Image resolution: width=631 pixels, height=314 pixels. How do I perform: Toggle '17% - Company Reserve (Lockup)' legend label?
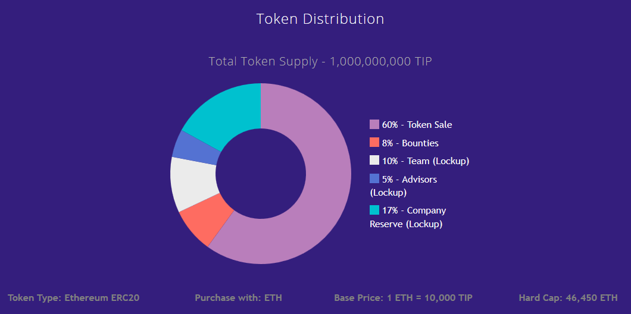click(408, 217)
